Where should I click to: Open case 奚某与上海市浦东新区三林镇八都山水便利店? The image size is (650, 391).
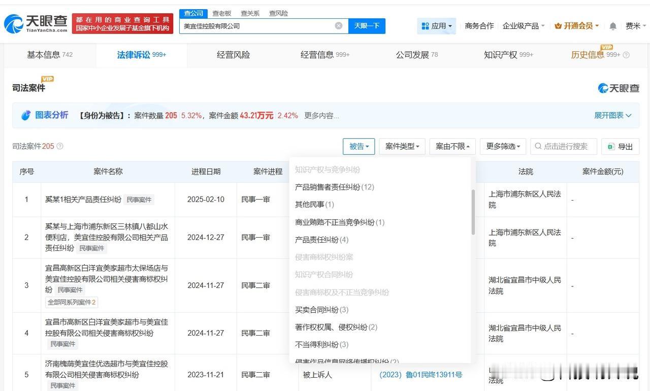coord(107,237)
